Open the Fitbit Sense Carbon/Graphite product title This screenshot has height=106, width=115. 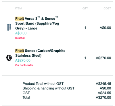click(40, 53)
